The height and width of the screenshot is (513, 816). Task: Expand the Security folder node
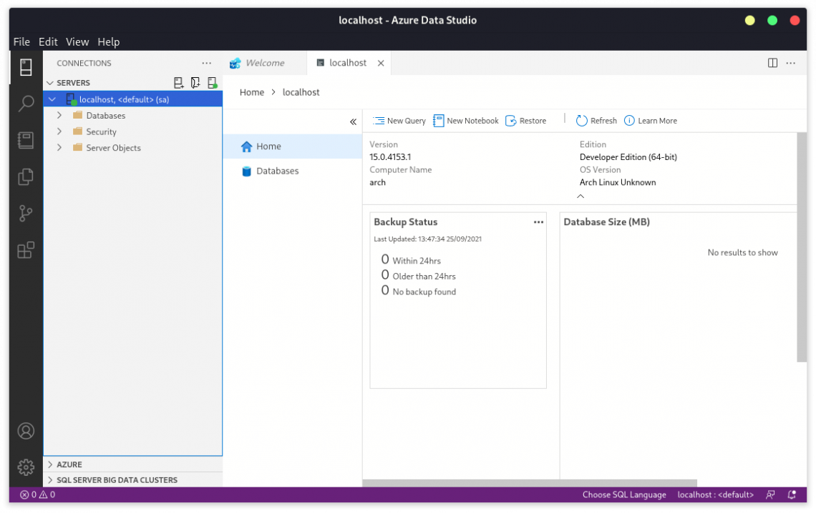click(x=59, y=132)
